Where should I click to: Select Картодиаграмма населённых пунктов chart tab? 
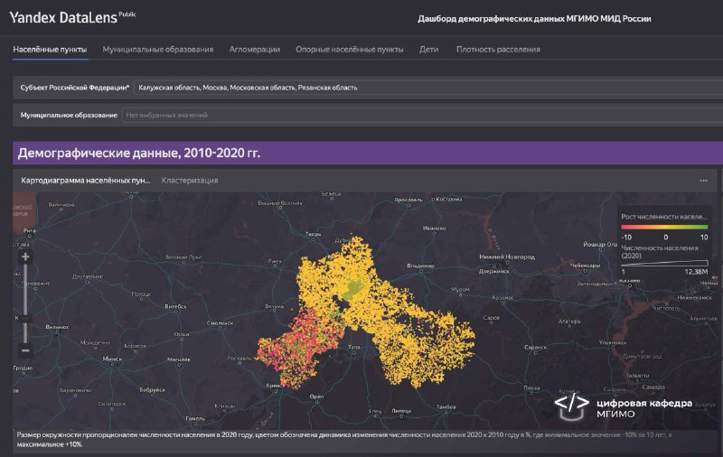pos(85,181)
